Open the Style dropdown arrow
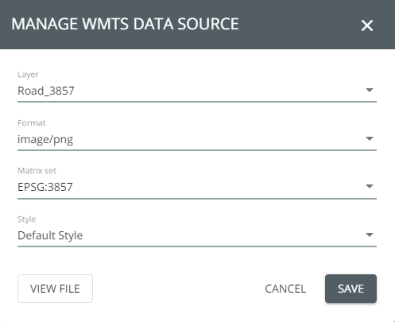Screen dimensions: 395x322 [x=370, y=235]
